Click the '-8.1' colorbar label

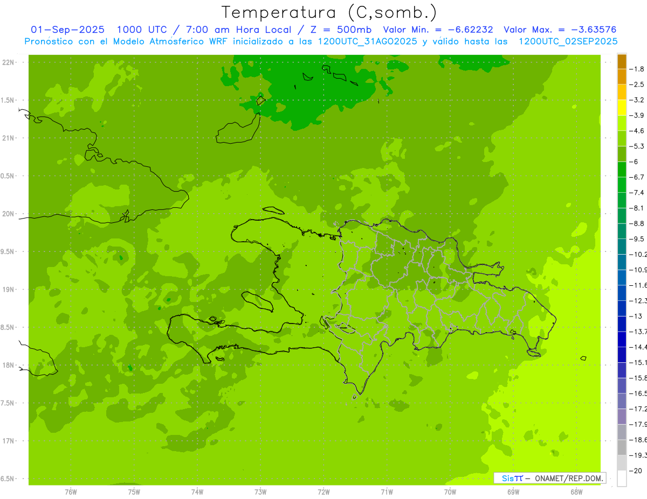tap(637, 208)
